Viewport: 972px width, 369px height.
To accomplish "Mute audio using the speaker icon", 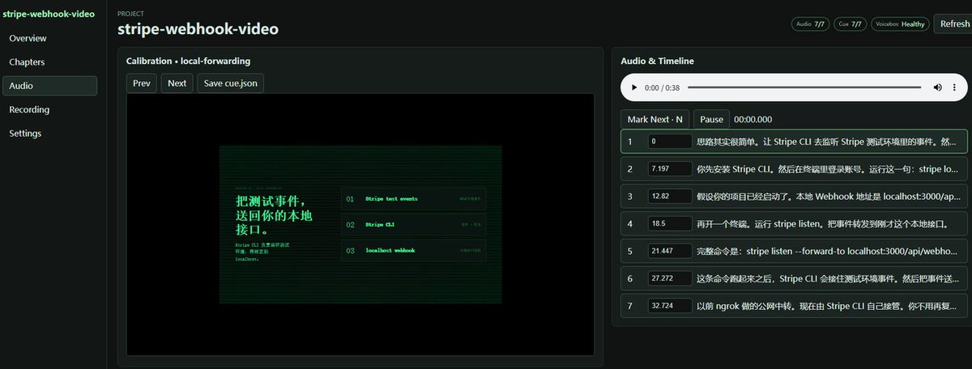I will (938, 87).
